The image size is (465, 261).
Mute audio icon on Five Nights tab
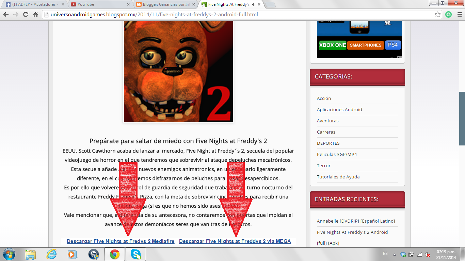pos(253,4)
